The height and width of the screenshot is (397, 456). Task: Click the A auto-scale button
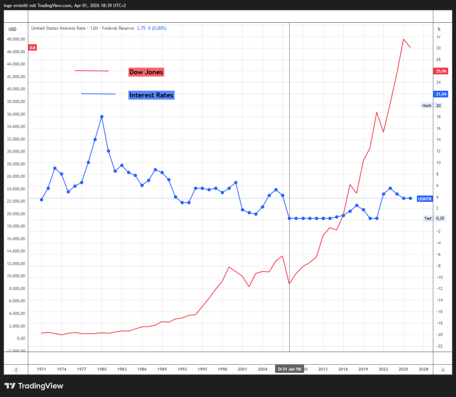(x=443, y=369)
